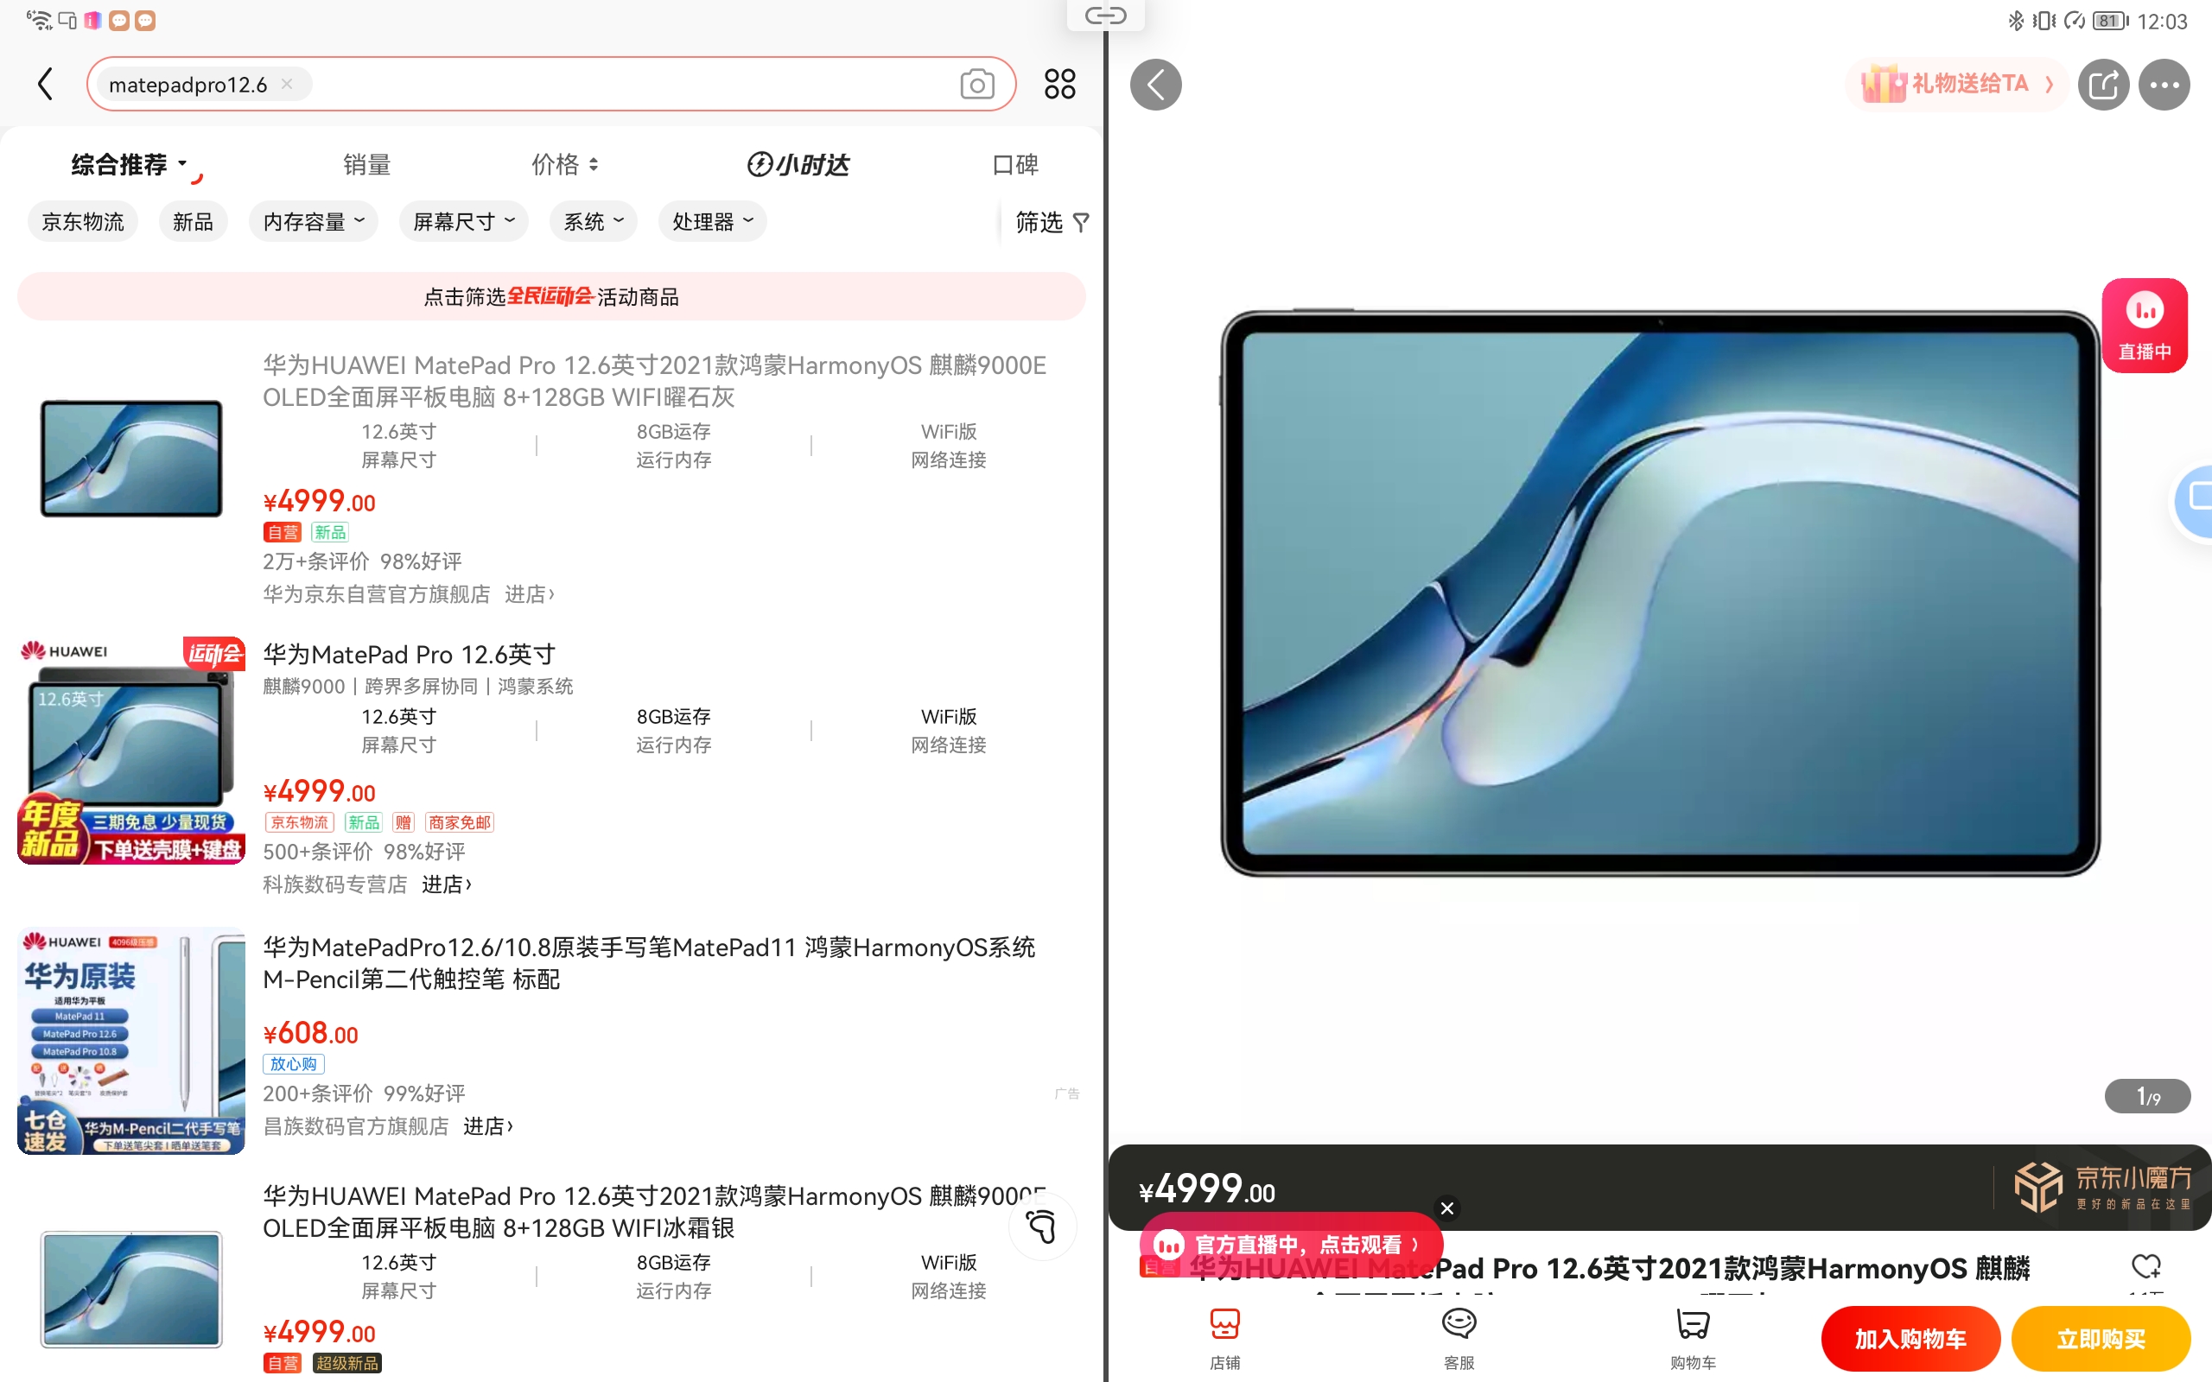Click the grid/layout view icon
Viewport: 2212px width, 1382px height.
(x=1059, y=83)
